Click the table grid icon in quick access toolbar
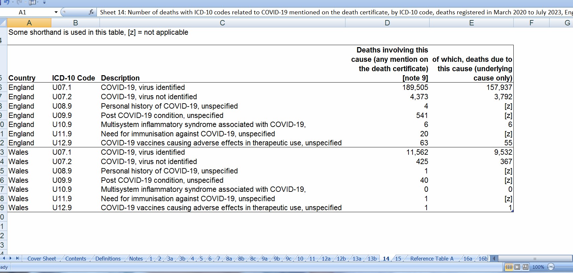 pyautogui.click(x=33, y=2)
